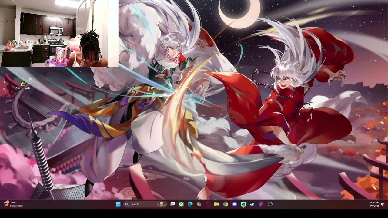Open the clock showing 10:29 PM
Image resolution: width=388 pixels, height=218 pixels.
(374, 204)
